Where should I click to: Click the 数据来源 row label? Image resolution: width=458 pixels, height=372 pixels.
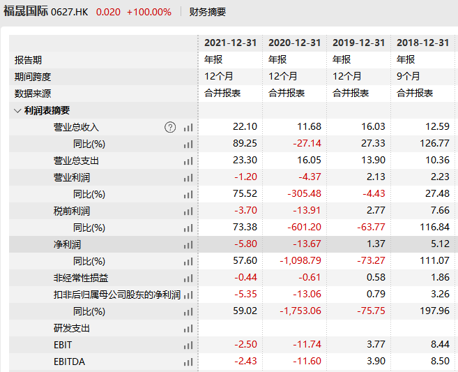pos(33,94)
